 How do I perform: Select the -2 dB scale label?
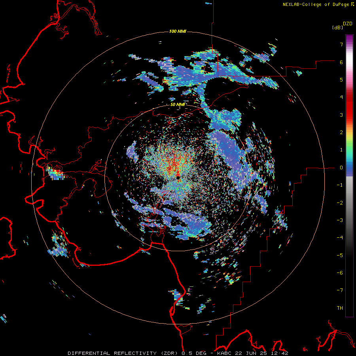click(x=340, y=203)
